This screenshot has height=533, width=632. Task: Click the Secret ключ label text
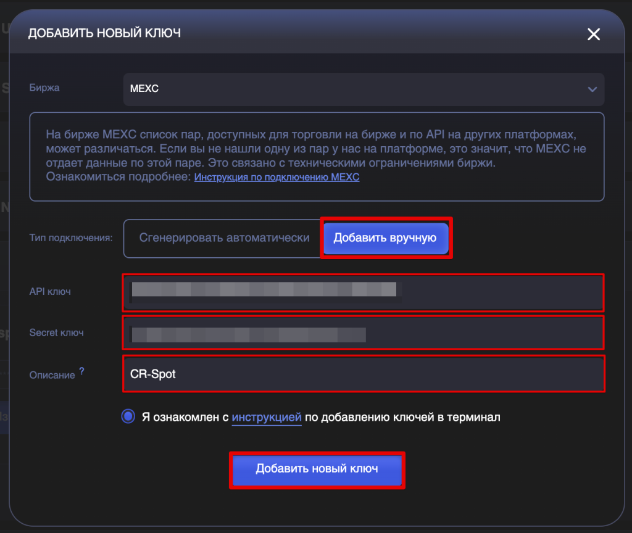[56, 333]
